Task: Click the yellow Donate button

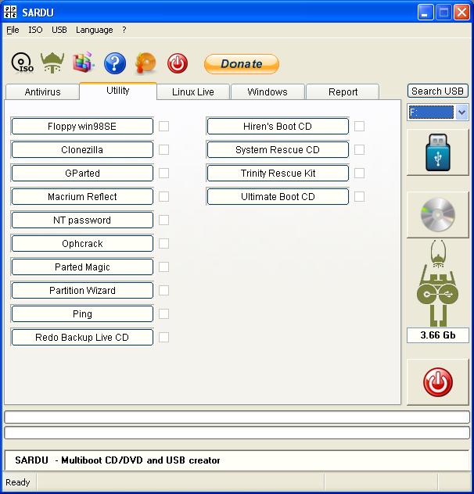Action: [x=242, y=64]
